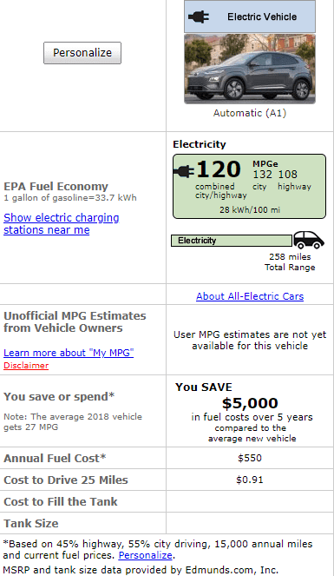Click the 258 miles Total Range text
Viewport: 334px width, 576px height.
pos(290,262)
